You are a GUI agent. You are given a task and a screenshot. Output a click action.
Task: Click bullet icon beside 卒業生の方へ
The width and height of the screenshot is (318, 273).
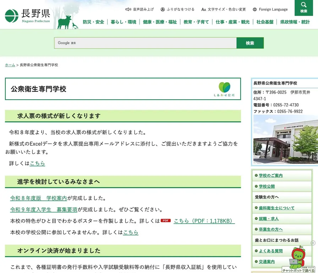(x=256, y=229)
